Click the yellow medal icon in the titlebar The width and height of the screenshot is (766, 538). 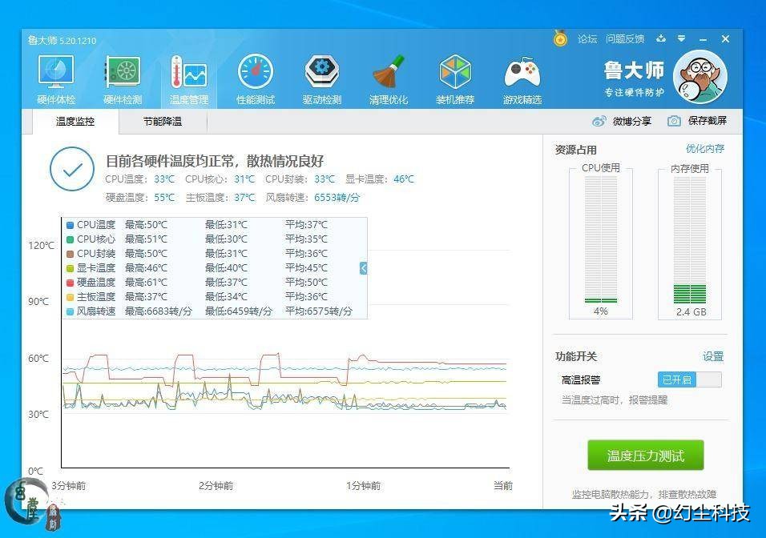[x=560, y=38]
